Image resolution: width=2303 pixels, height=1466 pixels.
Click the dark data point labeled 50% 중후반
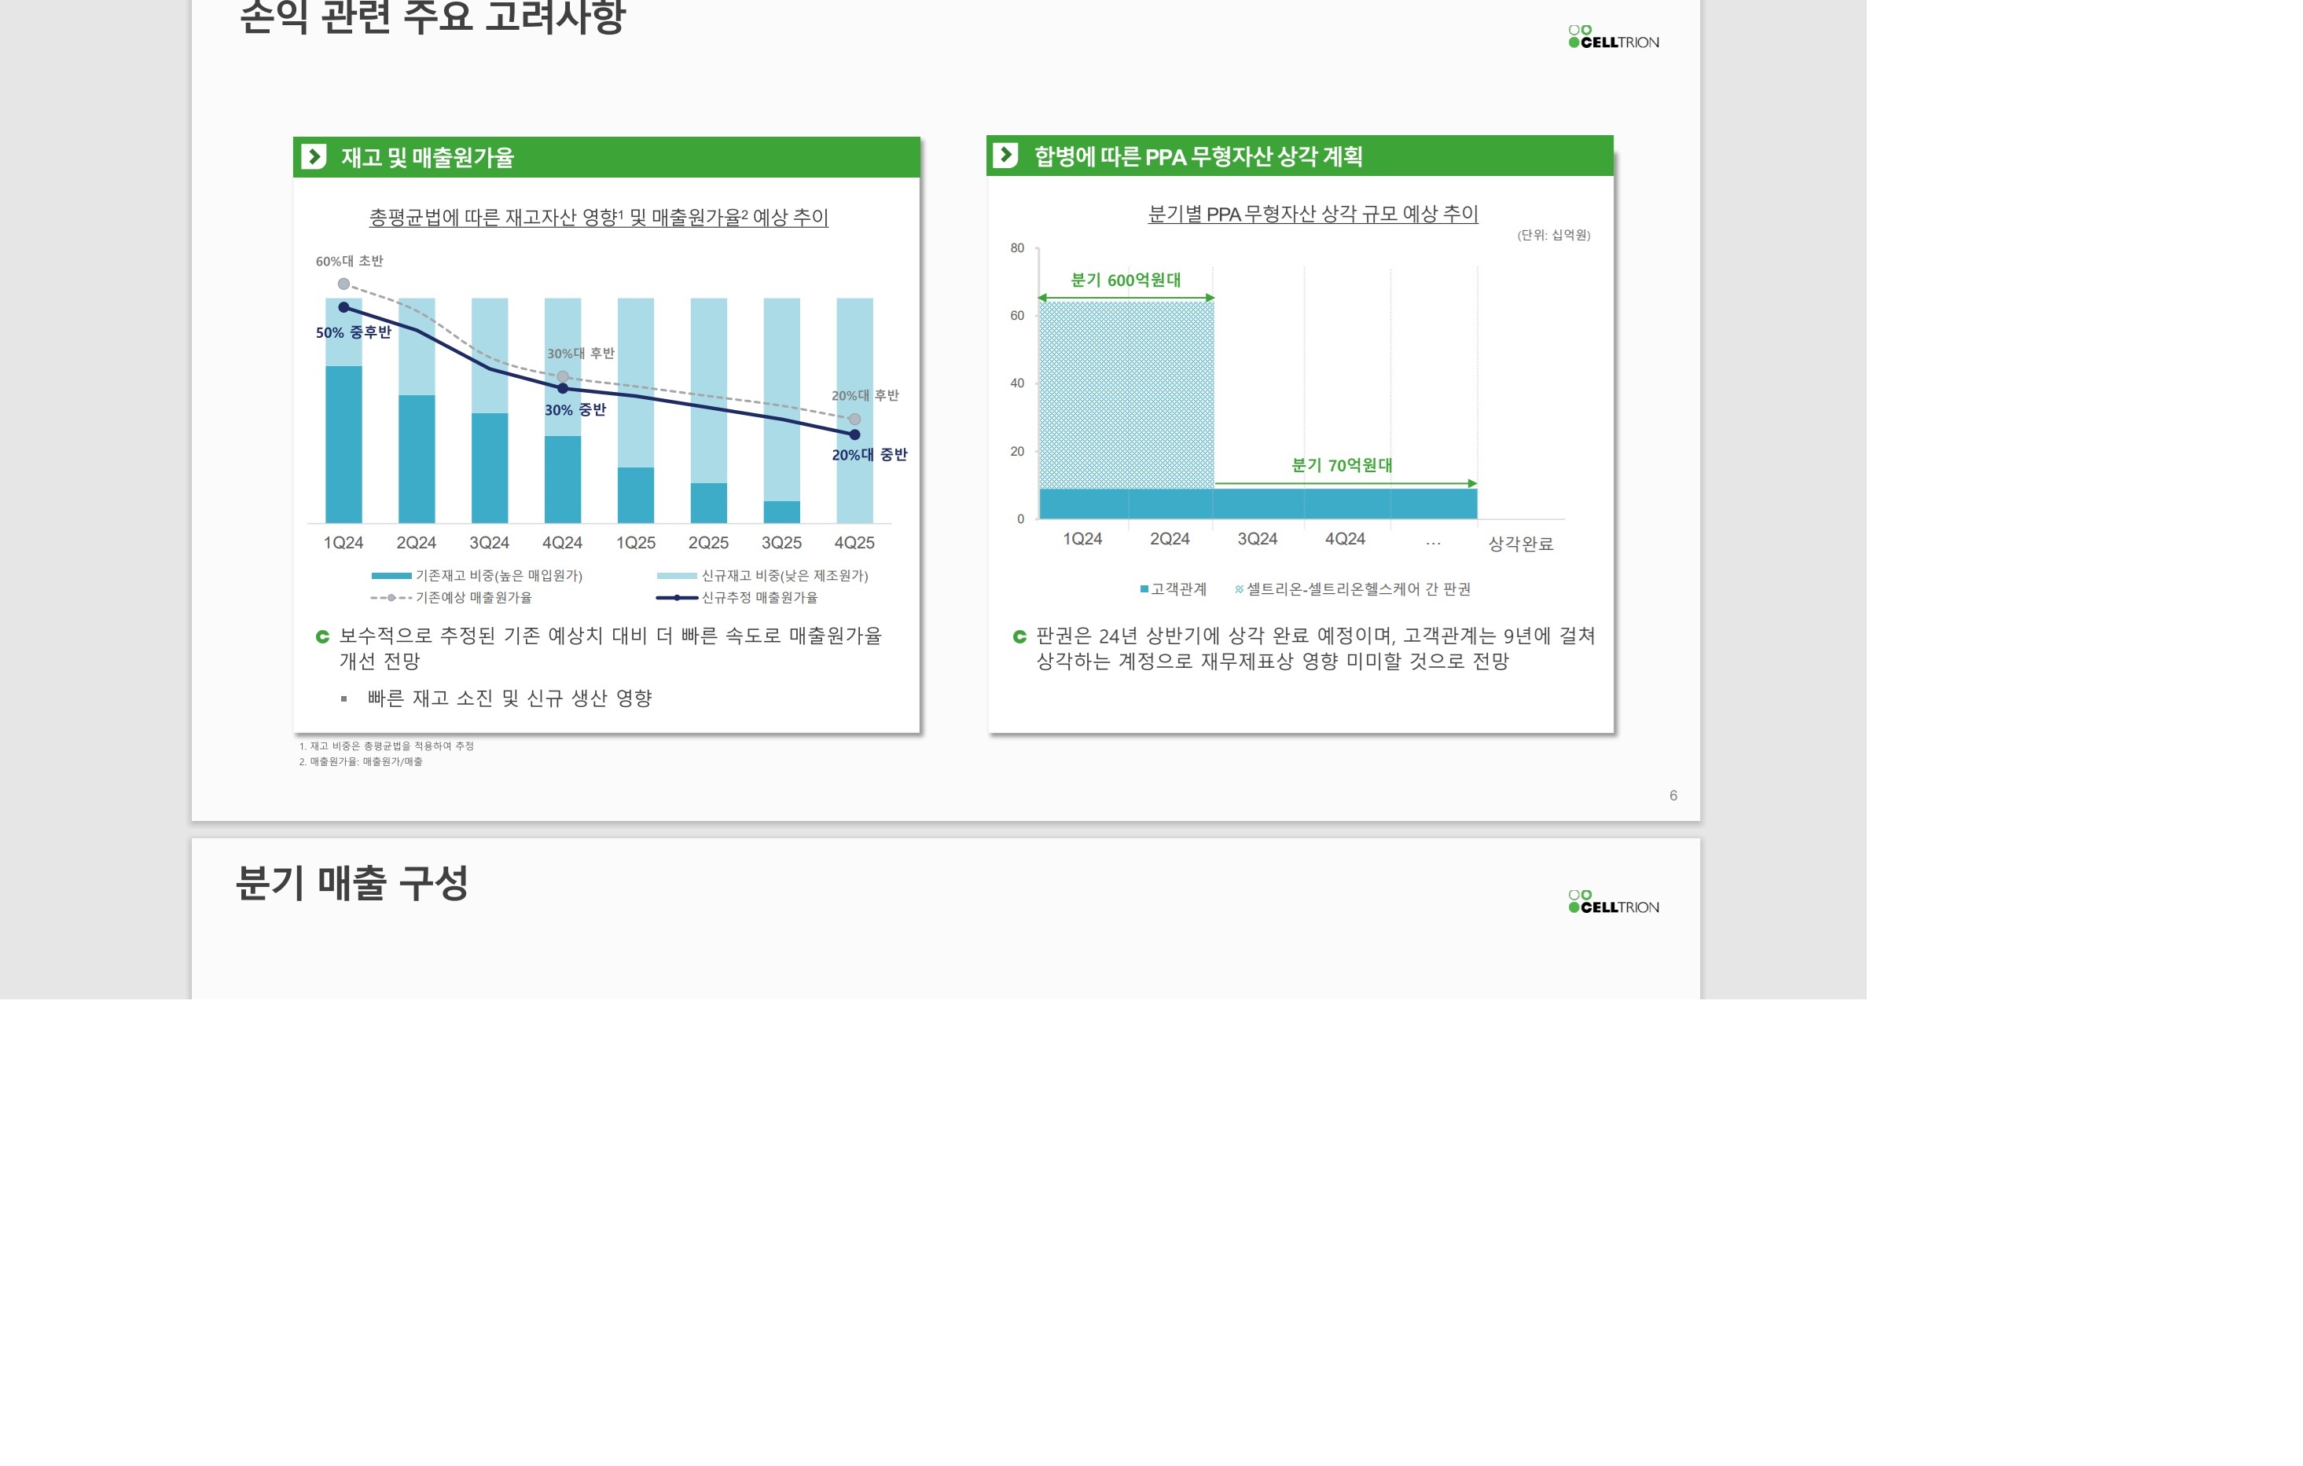click(x=343, y=308)
